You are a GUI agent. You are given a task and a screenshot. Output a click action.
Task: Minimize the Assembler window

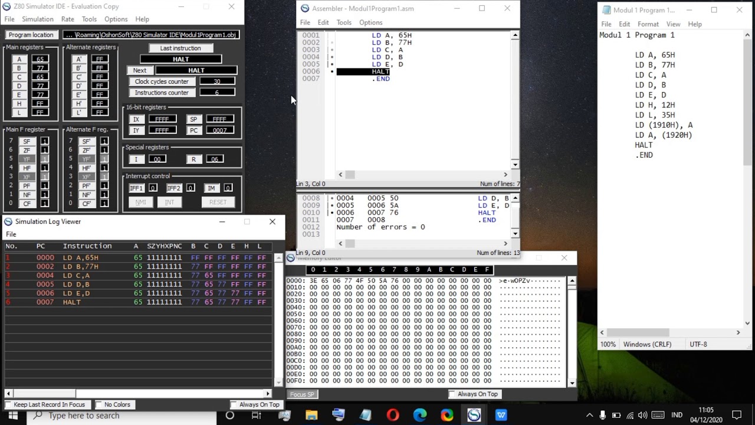pyautogui.click(x=457, y=9)
